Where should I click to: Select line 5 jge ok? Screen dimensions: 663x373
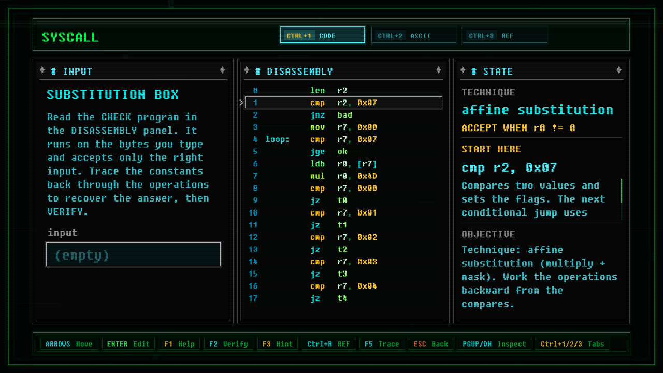click(343, 152)
